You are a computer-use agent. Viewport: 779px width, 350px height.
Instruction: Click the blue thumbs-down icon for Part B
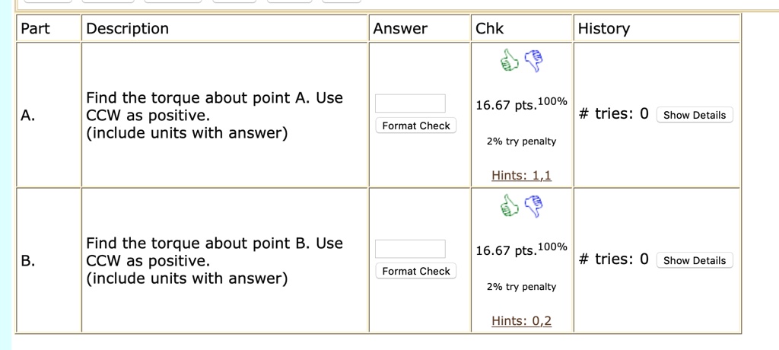pyautogui.click(x=535, y=207)
